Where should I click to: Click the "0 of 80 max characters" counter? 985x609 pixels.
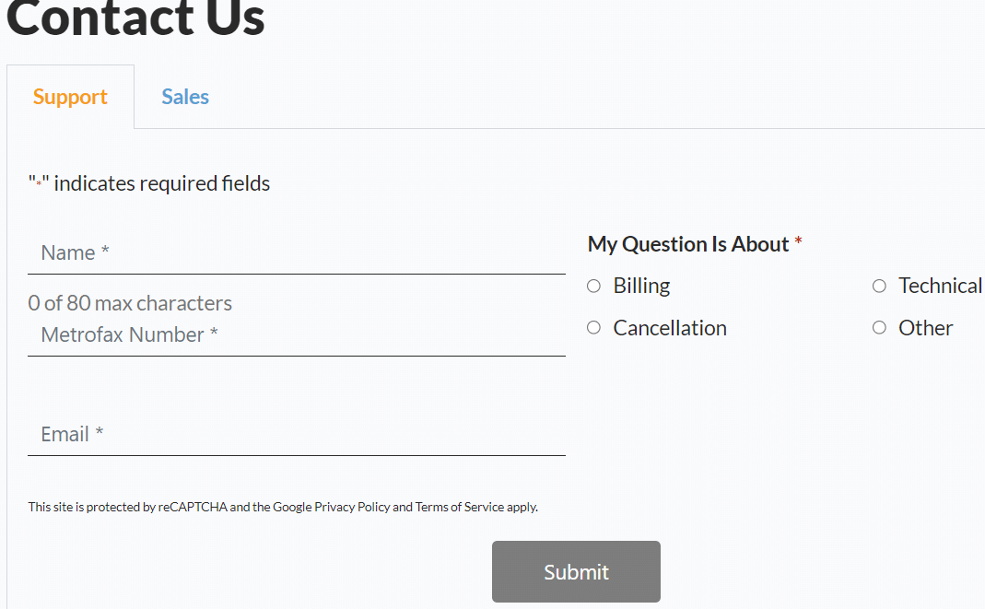130,303
